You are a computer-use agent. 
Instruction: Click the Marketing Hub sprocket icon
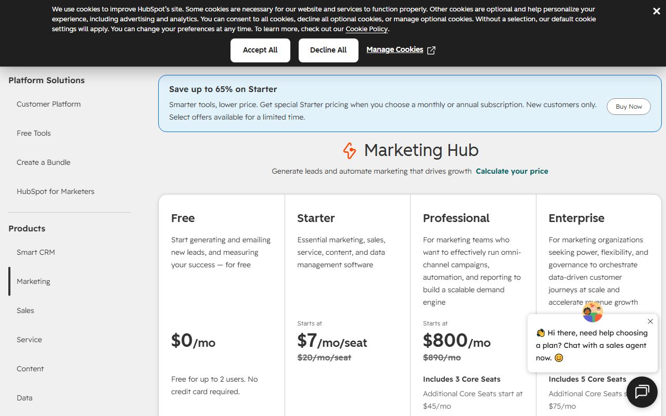(350, 151)
